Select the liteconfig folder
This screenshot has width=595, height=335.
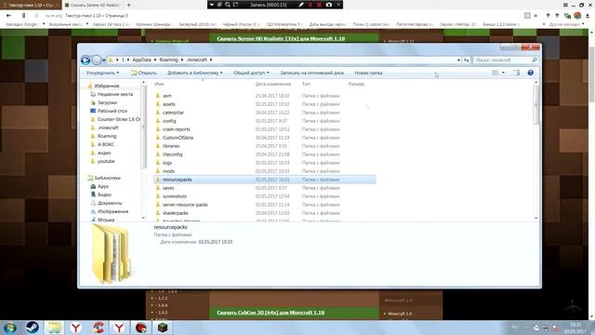coord(173,154)
